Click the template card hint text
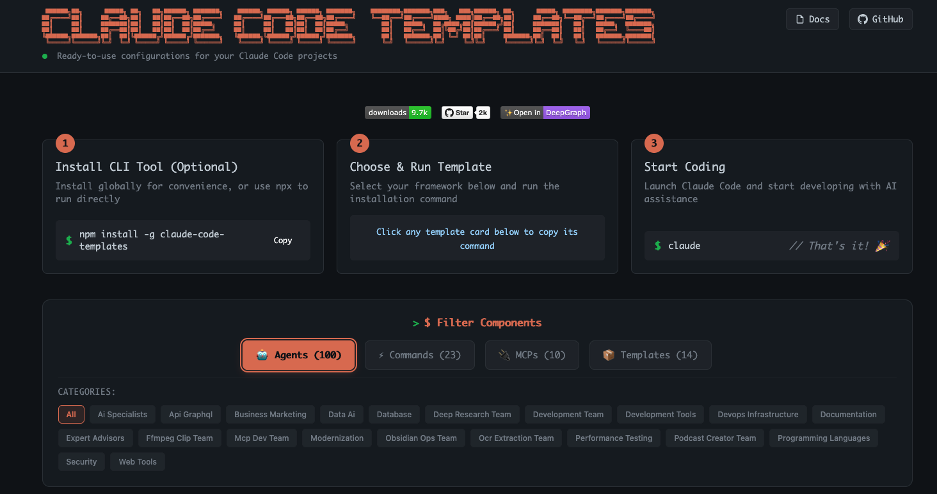 477,239
